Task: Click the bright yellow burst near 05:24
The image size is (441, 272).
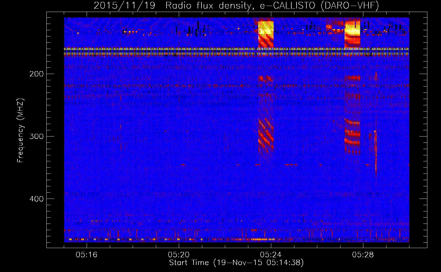Action: coord(266,28)
